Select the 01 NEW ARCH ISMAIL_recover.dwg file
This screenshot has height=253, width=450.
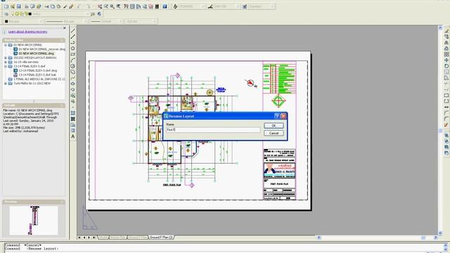coord(42,49)
